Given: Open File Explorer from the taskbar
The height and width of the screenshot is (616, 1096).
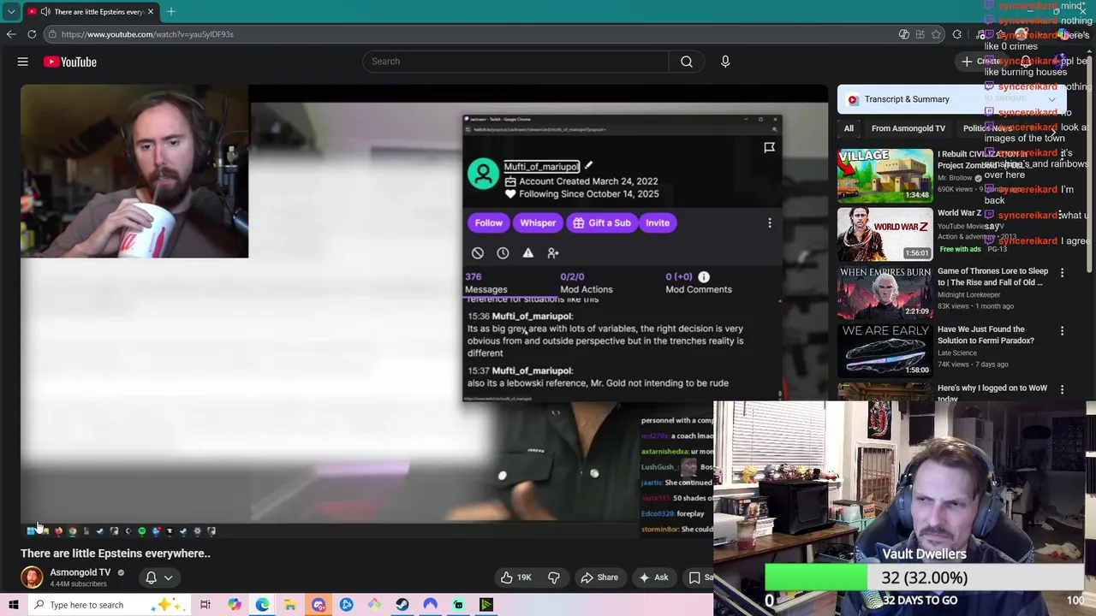Looking at the screenshot, I should pos(290,605).
